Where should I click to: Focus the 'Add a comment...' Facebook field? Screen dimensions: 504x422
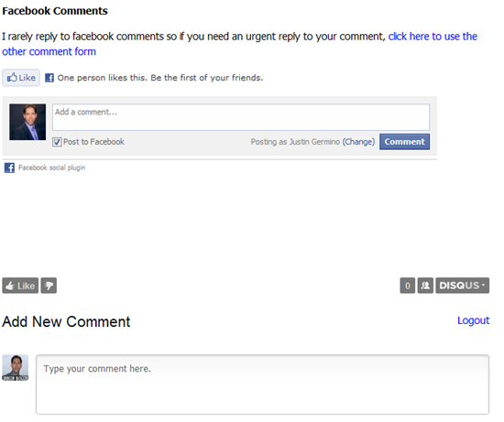tap(241, 117)
